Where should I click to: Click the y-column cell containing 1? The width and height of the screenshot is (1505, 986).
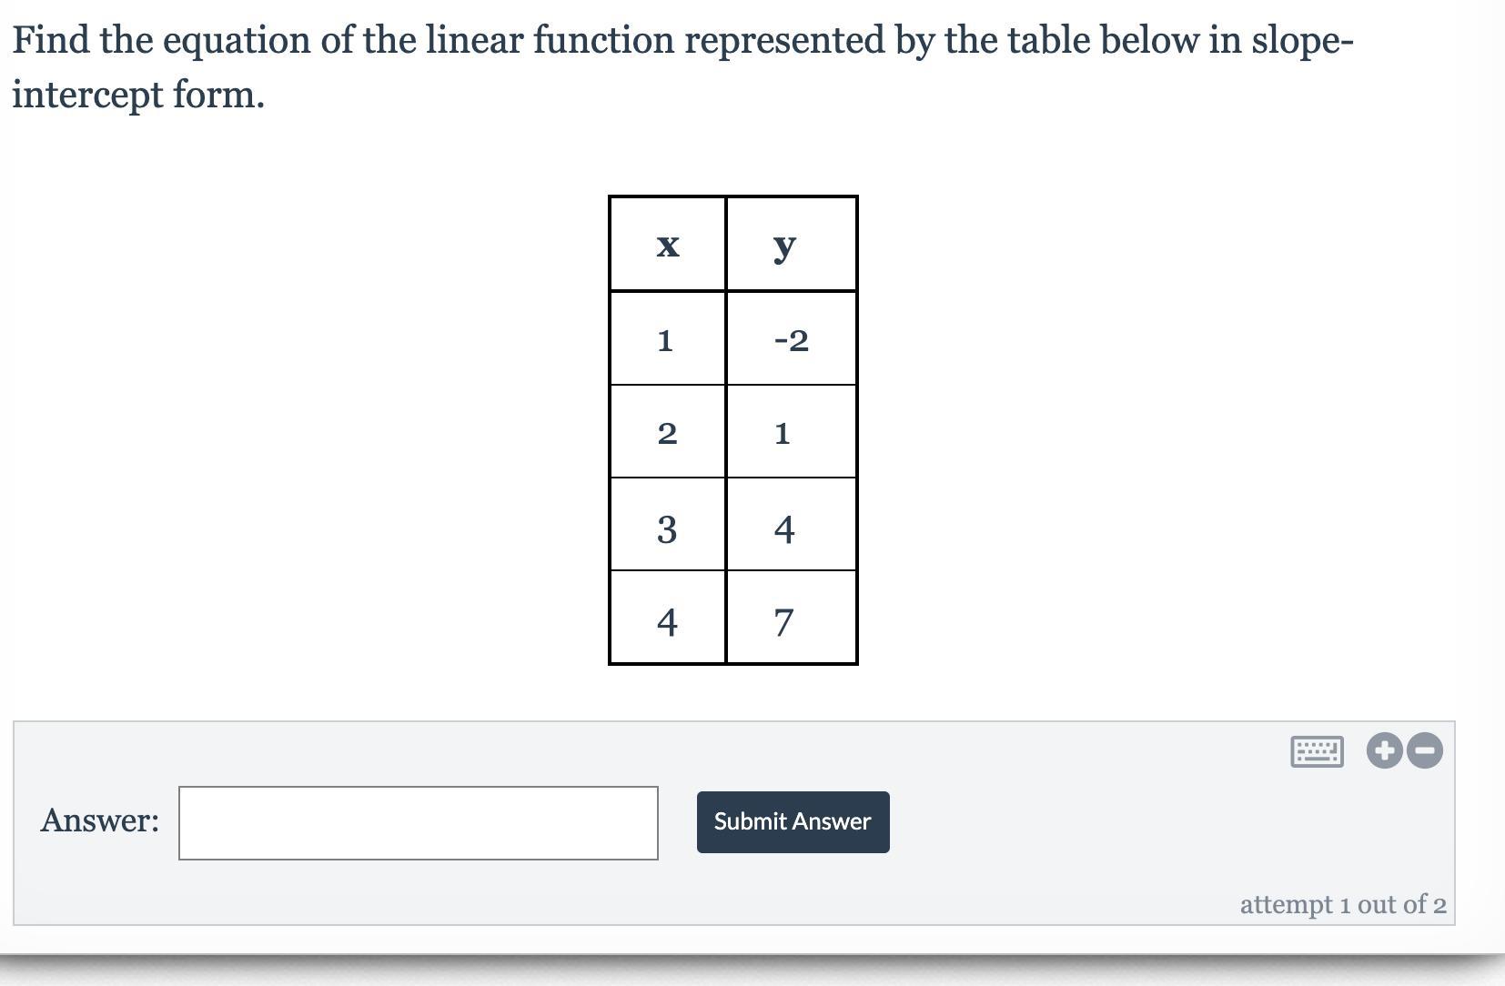pos(791,433)
